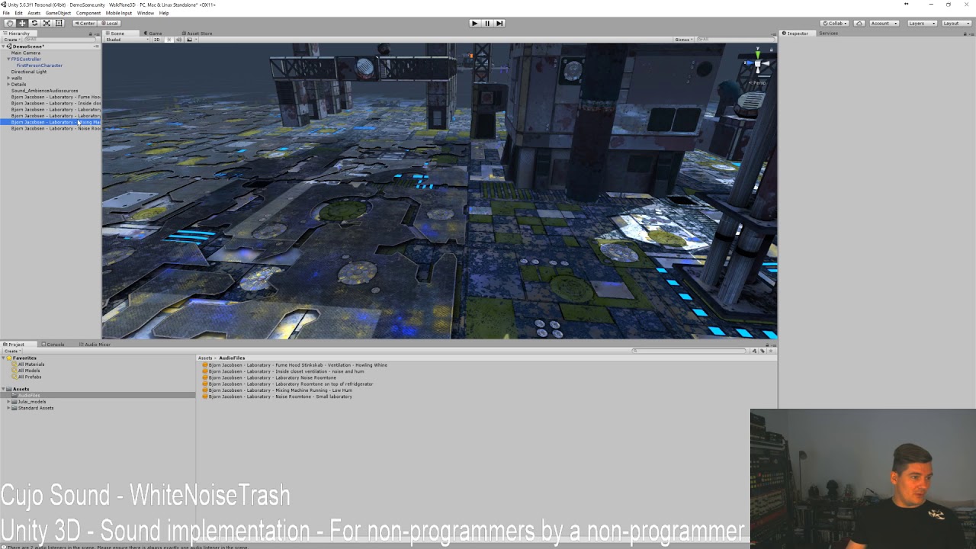Open the cloud services icon

[x=859, y=23]
